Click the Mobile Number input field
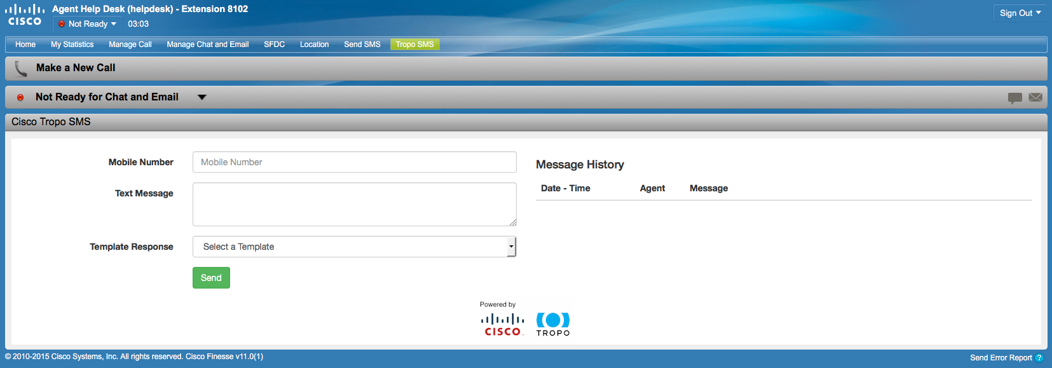The width and height of the screenshot is (1052, 368). [355, 162]
